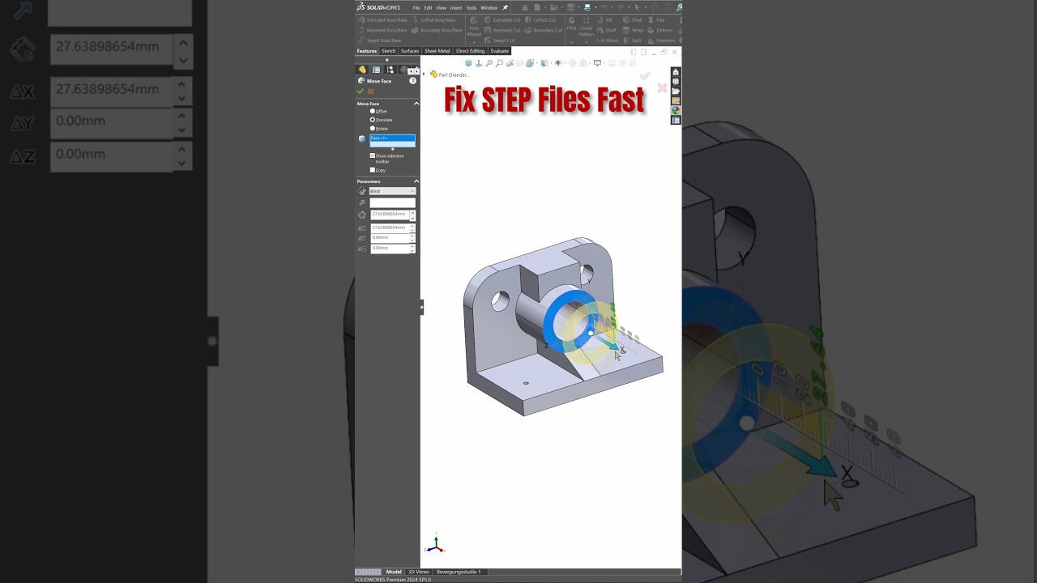Open the PropertyManager tab icon
Viewport: 1037px width, 583px height.
coord(376,70)
